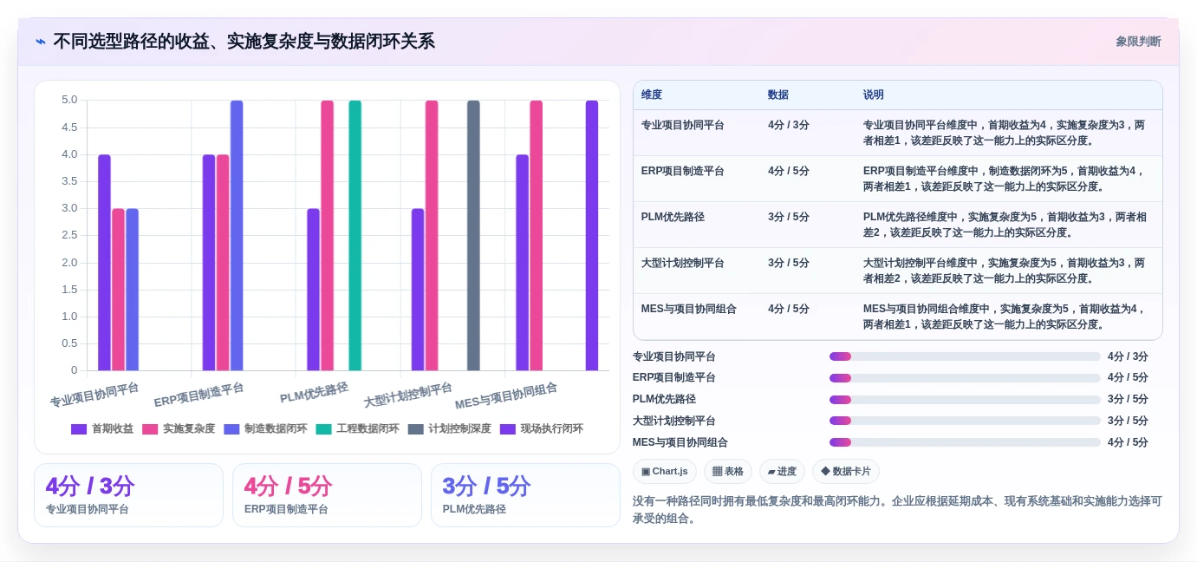Click progress bar for PLM优先路径
1197x562 pixels.
965,400
